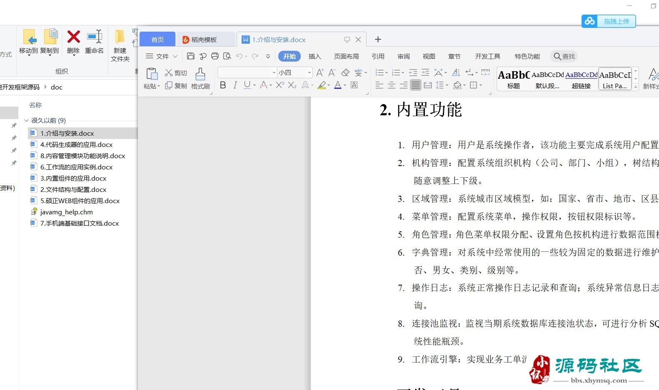Screen dimensions: 659x390
Task: Open the line spacing dropdown
Action: 447,85
